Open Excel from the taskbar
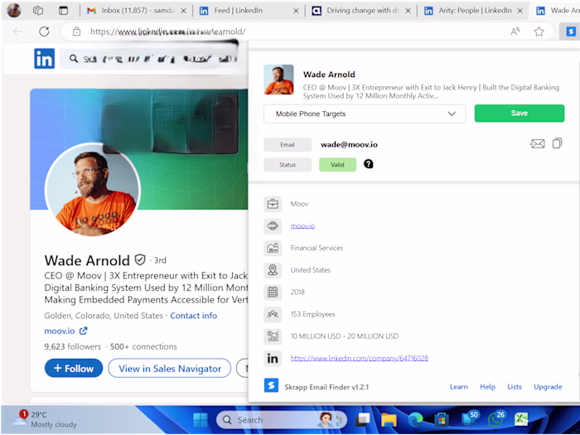The image size is (580, 435). (521, 420)
